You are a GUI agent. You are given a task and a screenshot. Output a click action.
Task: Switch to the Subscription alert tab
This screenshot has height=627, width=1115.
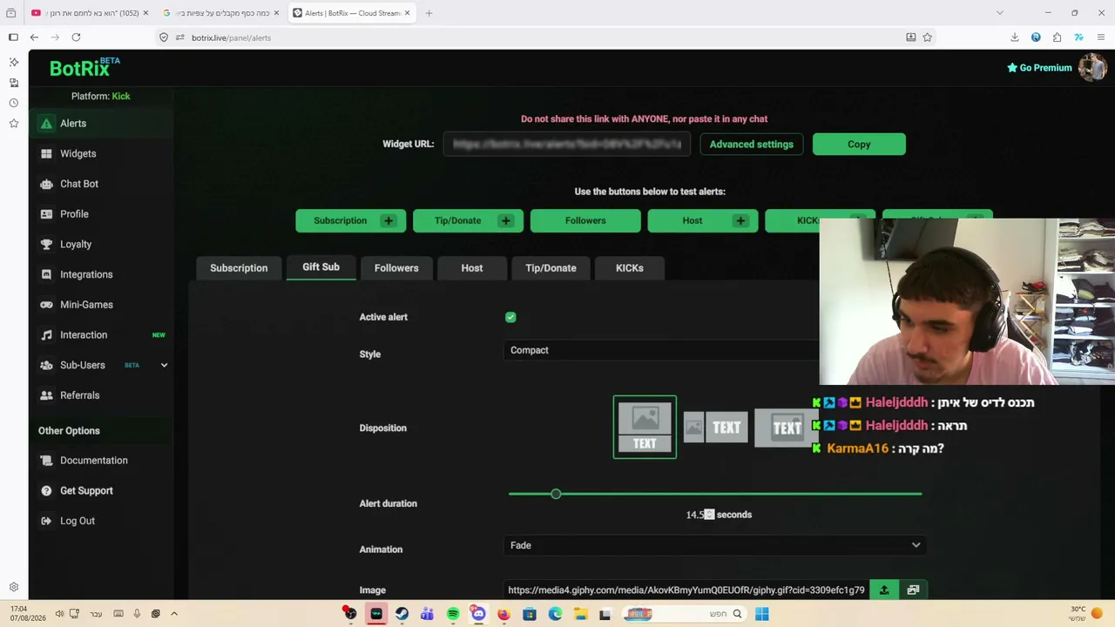(239, 268)
